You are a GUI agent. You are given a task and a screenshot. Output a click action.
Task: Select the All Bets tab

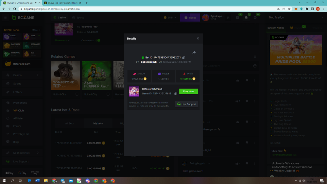coord(69,123)
